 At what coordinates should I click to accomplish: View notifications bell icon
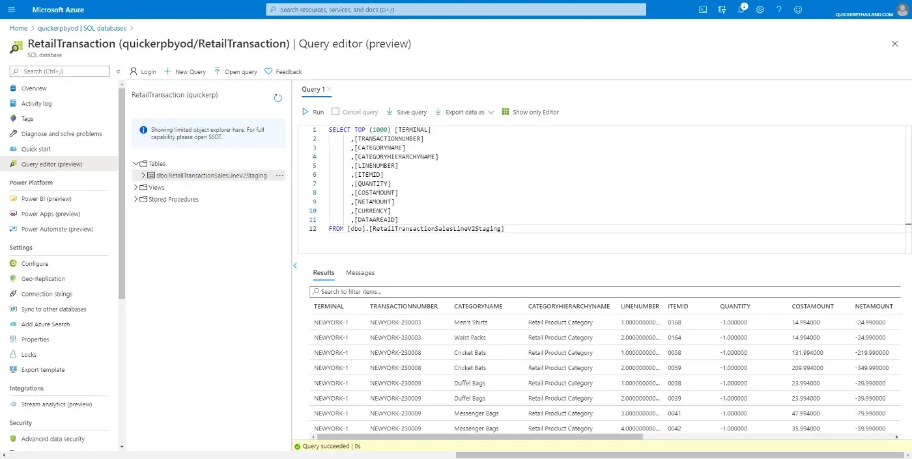741,10
